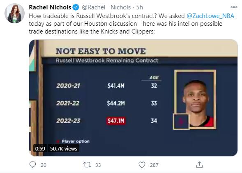Click the Rachel Nichols display name

(50, 7)
